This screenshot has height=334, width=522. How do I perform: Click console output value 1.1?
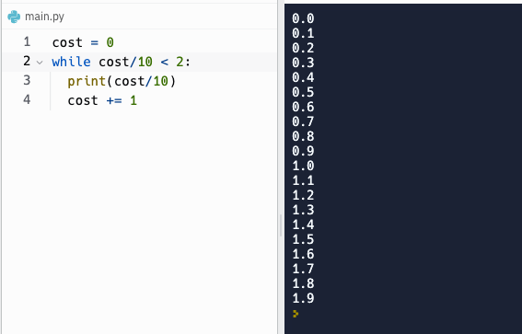[303, 180]
